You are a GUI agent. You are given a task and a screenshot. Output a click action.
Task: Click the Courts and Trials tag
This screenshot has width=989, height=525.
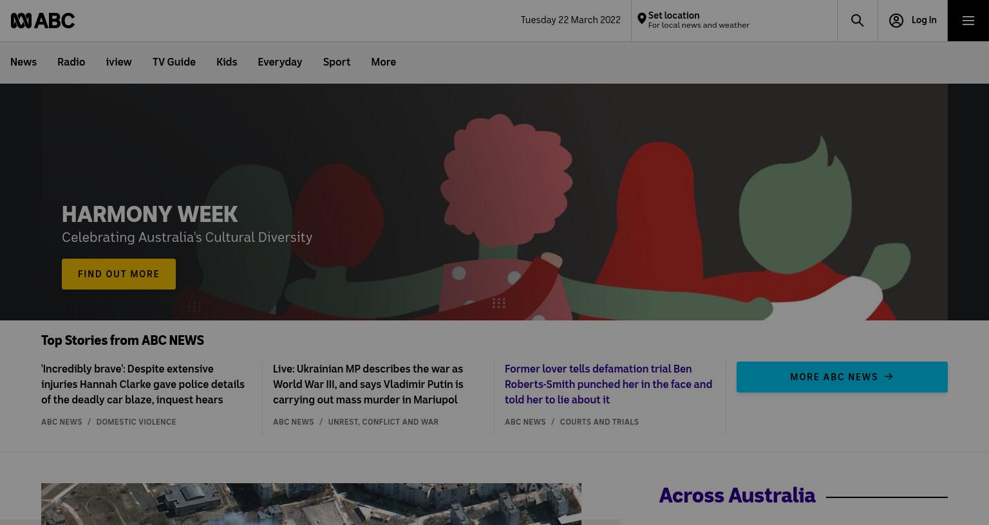point(599,422)
